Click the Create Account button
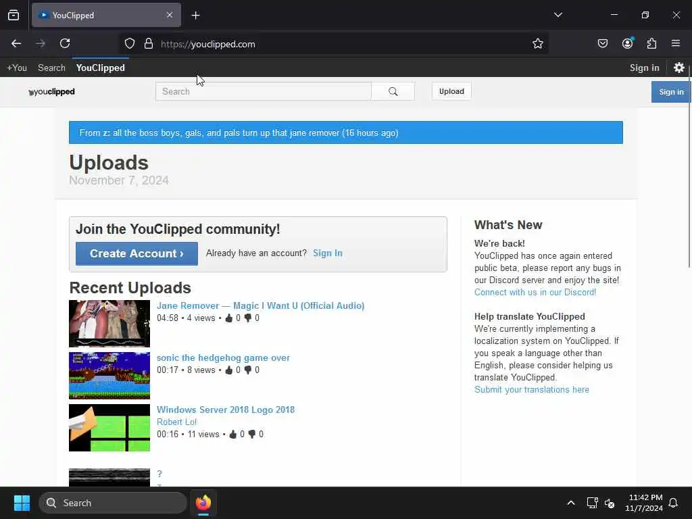The width and height of the screenshot is (692, 519). coord(137,254)
